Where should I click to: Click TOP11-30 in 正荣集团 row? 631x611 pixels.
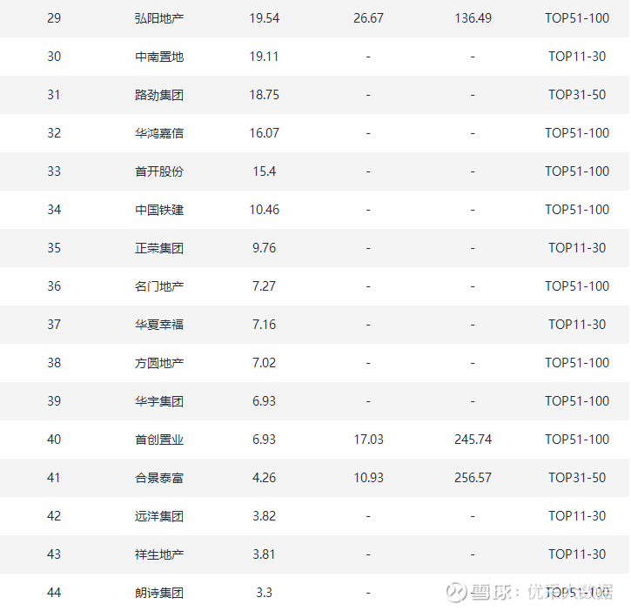tap(577, 248)
